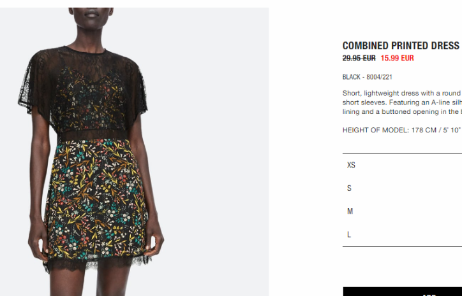Viewport: 462px width, 296px height.
Task: Select the L size row
Action: [x=402, y=234]
